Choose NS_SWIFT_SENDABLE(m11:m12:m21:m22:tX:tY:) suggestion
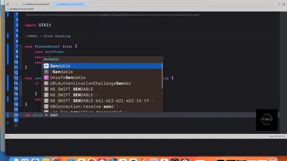 (x=102, y=101)
